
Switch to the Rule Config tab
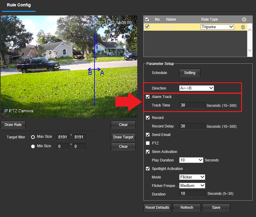click(19, 5)
